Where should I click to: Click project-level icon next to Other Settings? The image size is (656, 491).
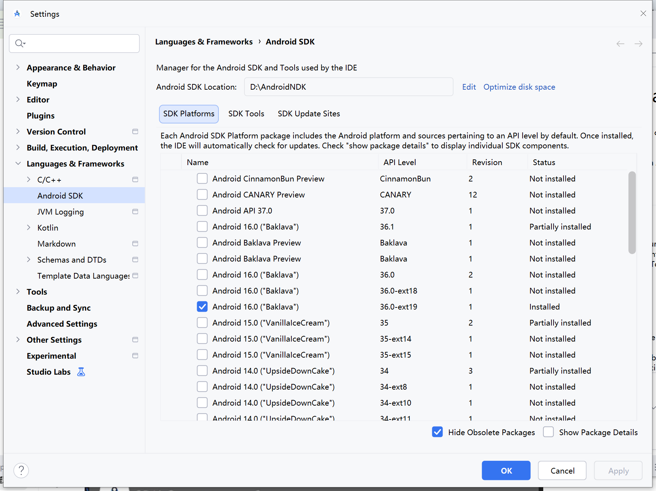[x=135, y=340]
